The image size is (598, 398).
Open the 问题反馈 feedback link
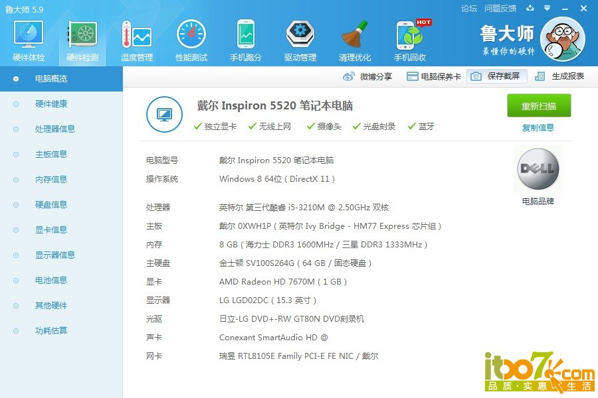coord(500,8)
